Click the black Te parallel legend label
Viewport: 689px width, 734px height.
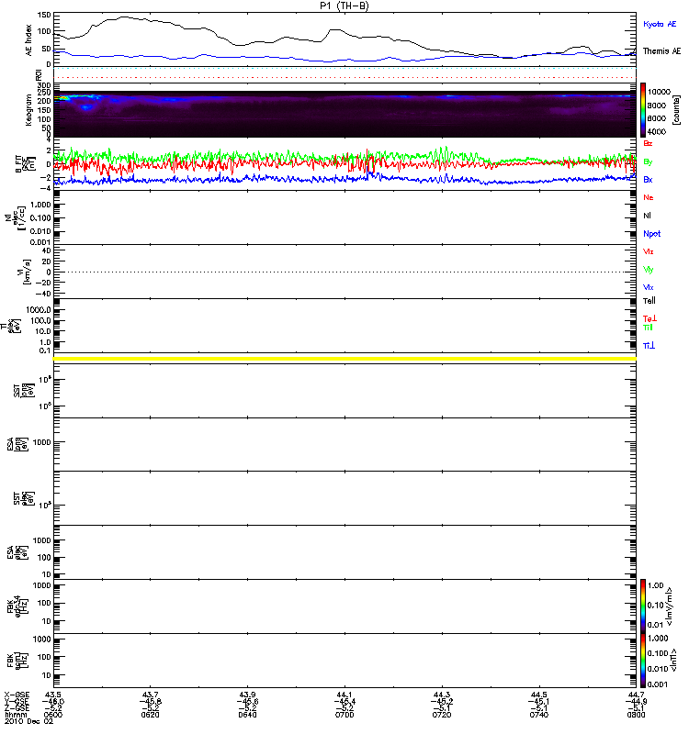[x=649, y=301]
